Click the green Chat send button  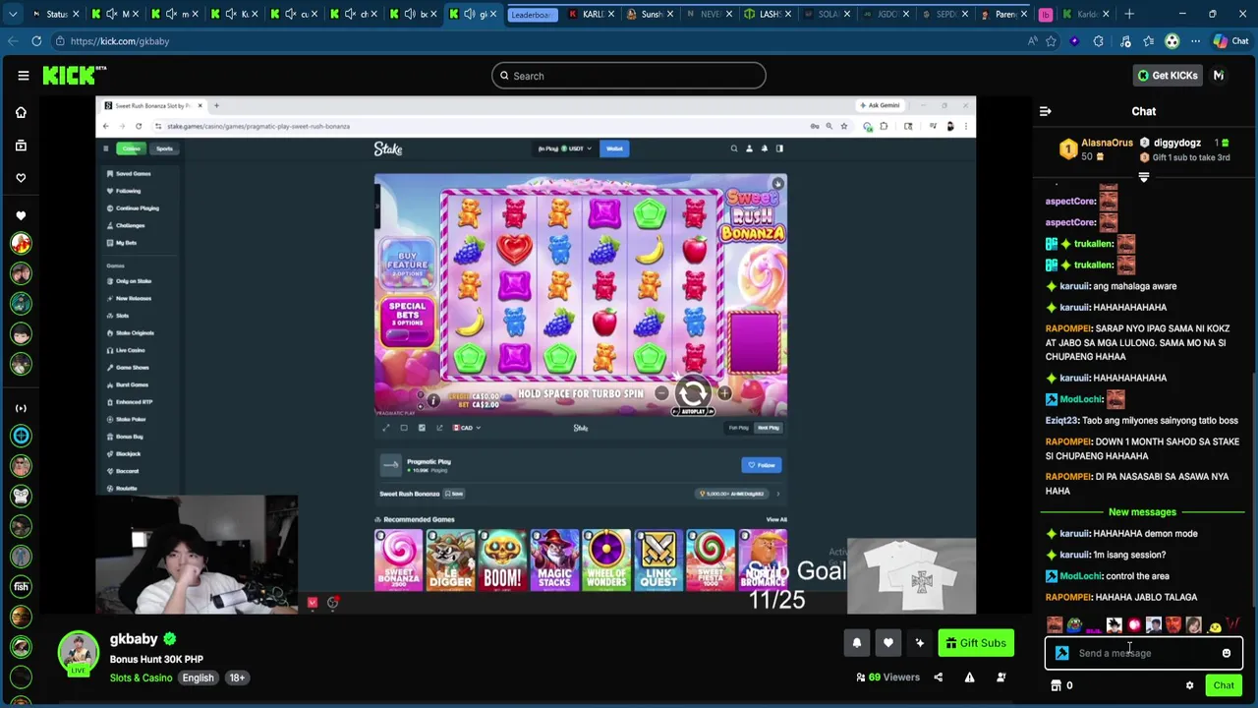[1224, 685]
